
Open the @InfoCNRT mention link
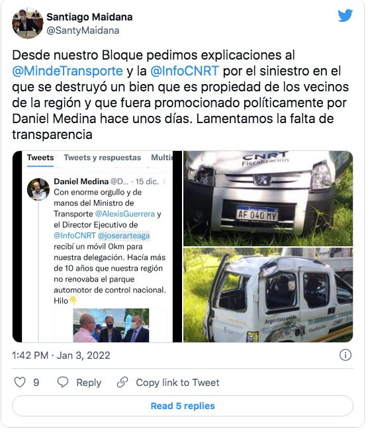(185, 71)
